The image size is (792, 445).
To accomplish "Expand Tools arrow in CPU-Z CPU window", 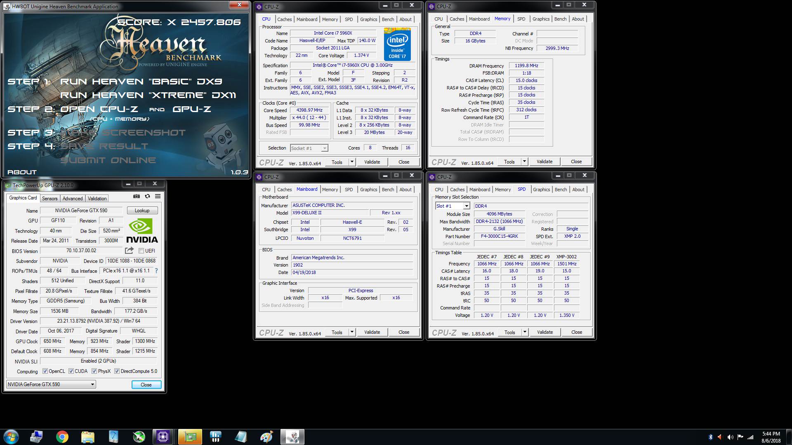I will (352, 162).
